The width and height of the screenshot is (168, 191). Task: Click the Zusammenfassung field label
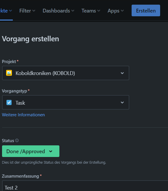pyautogui.click(x=20, y=176)
